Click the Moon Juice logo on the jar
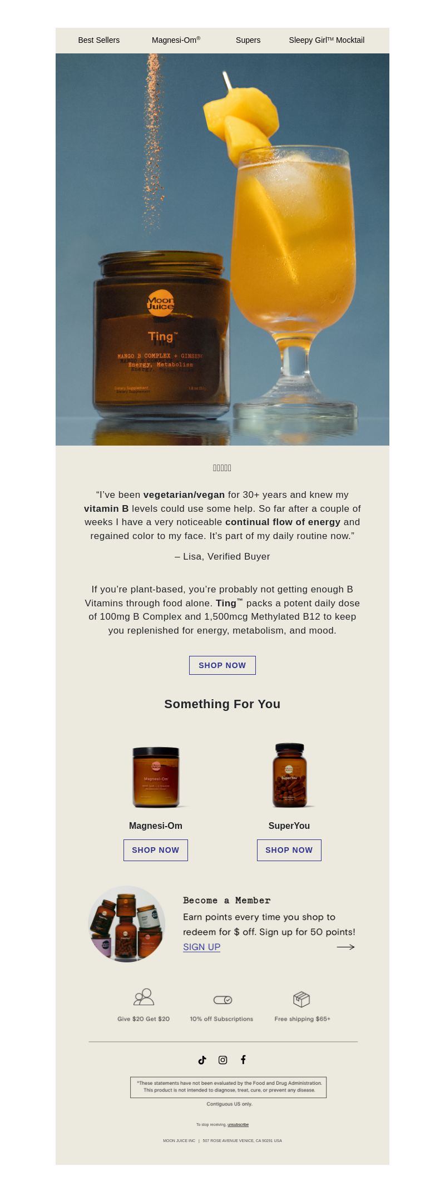The height and width of the screenshot is (1186, 445). pyautogui.click(x=160, y=303)
